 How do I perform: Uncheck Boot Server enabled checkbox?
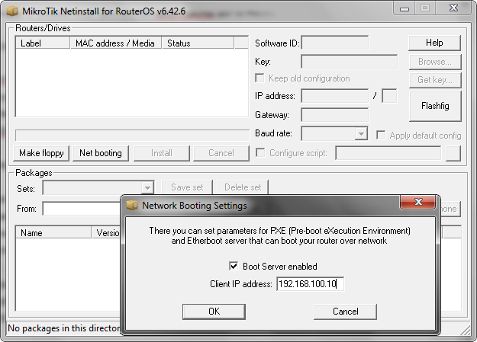pos(234,267)
